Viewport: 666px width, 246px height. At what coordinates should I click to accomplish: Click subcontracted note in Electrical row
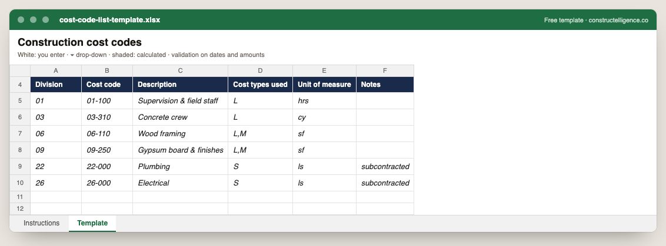pyautogui.click(x=385, y=183)
